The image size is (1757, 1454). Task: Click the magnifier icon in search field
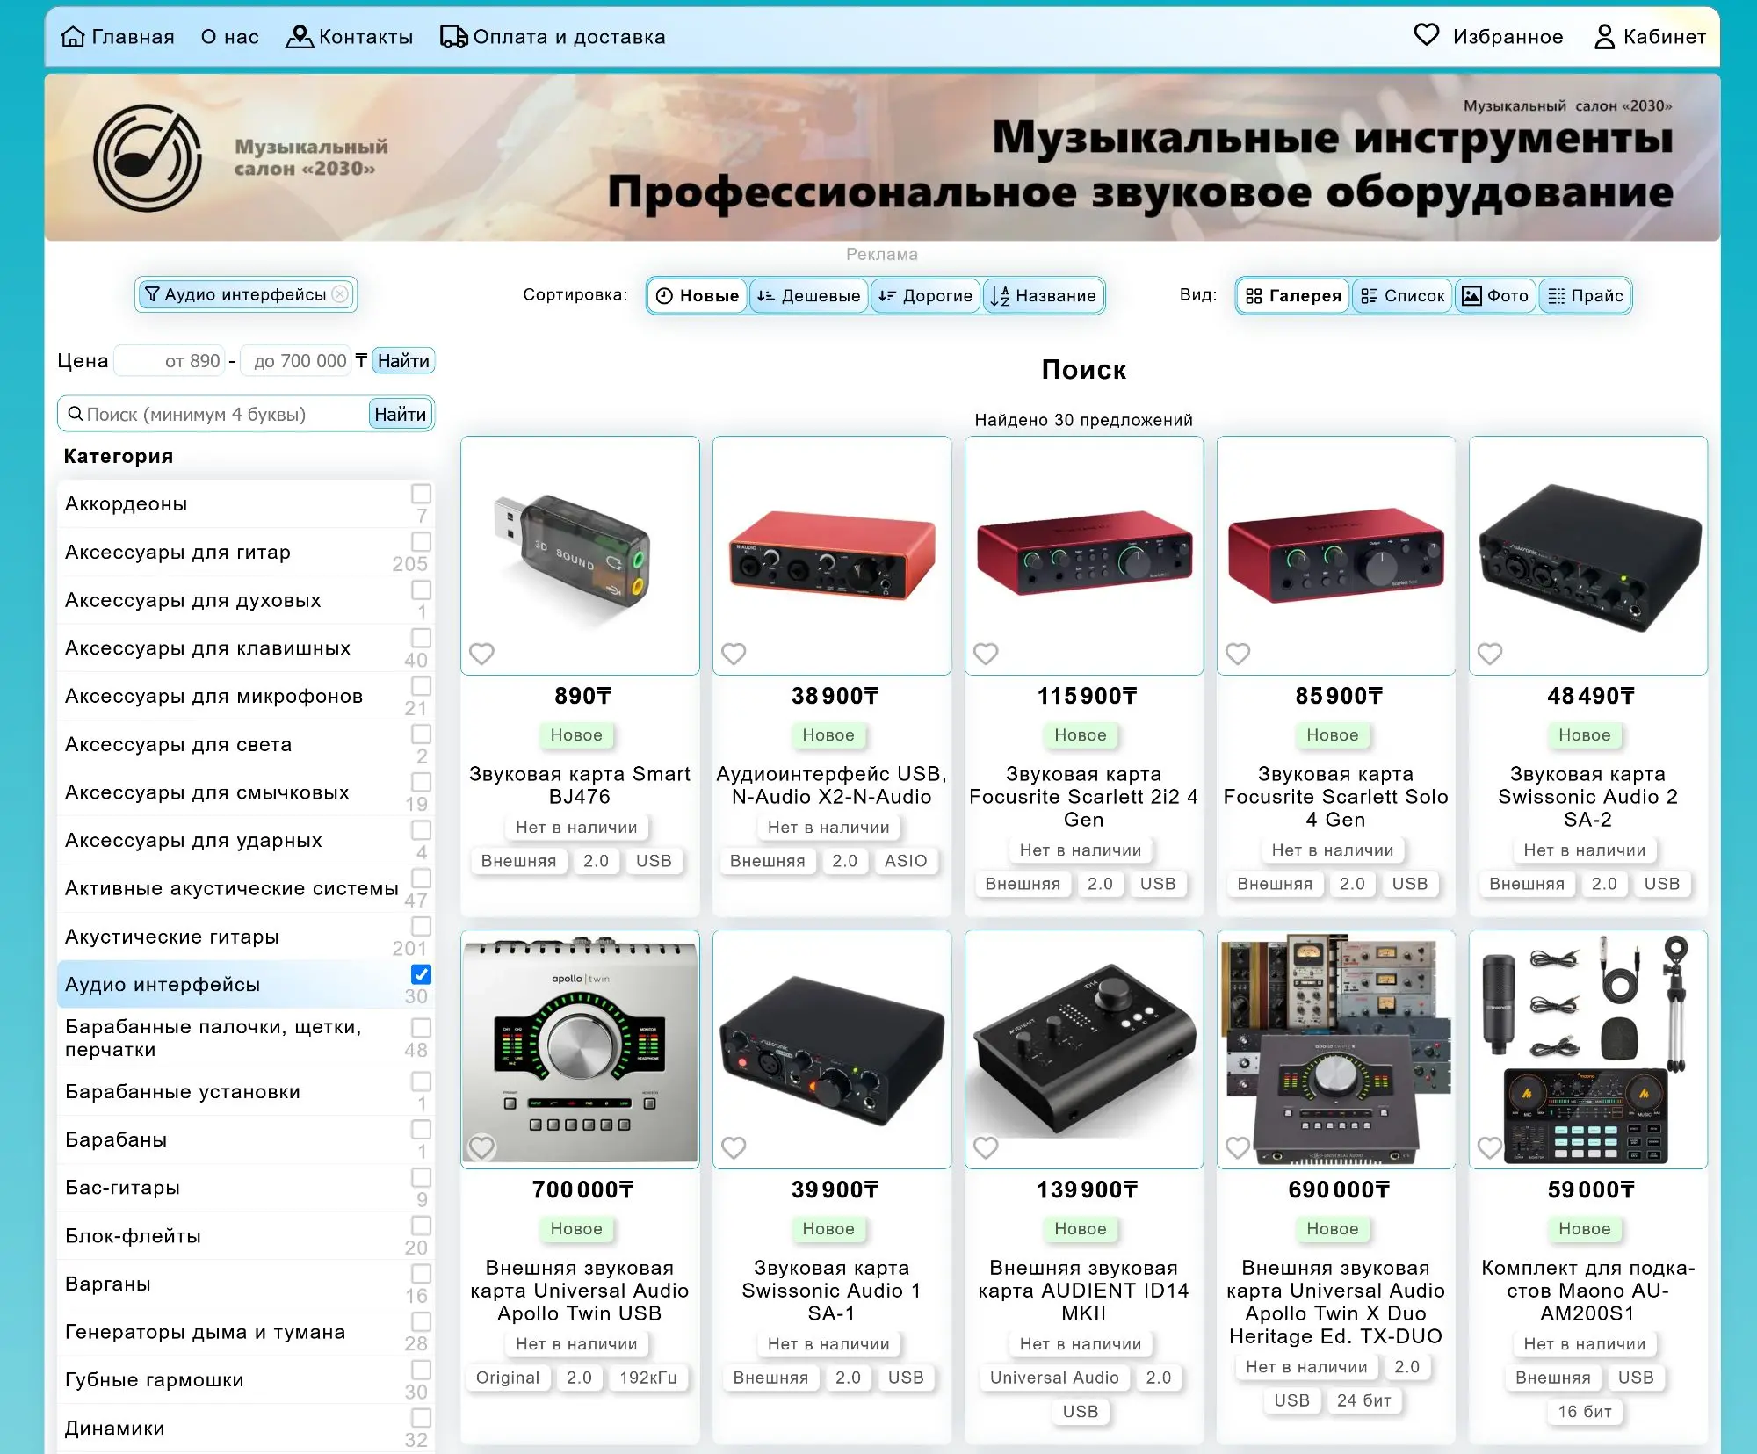point(76,414)
